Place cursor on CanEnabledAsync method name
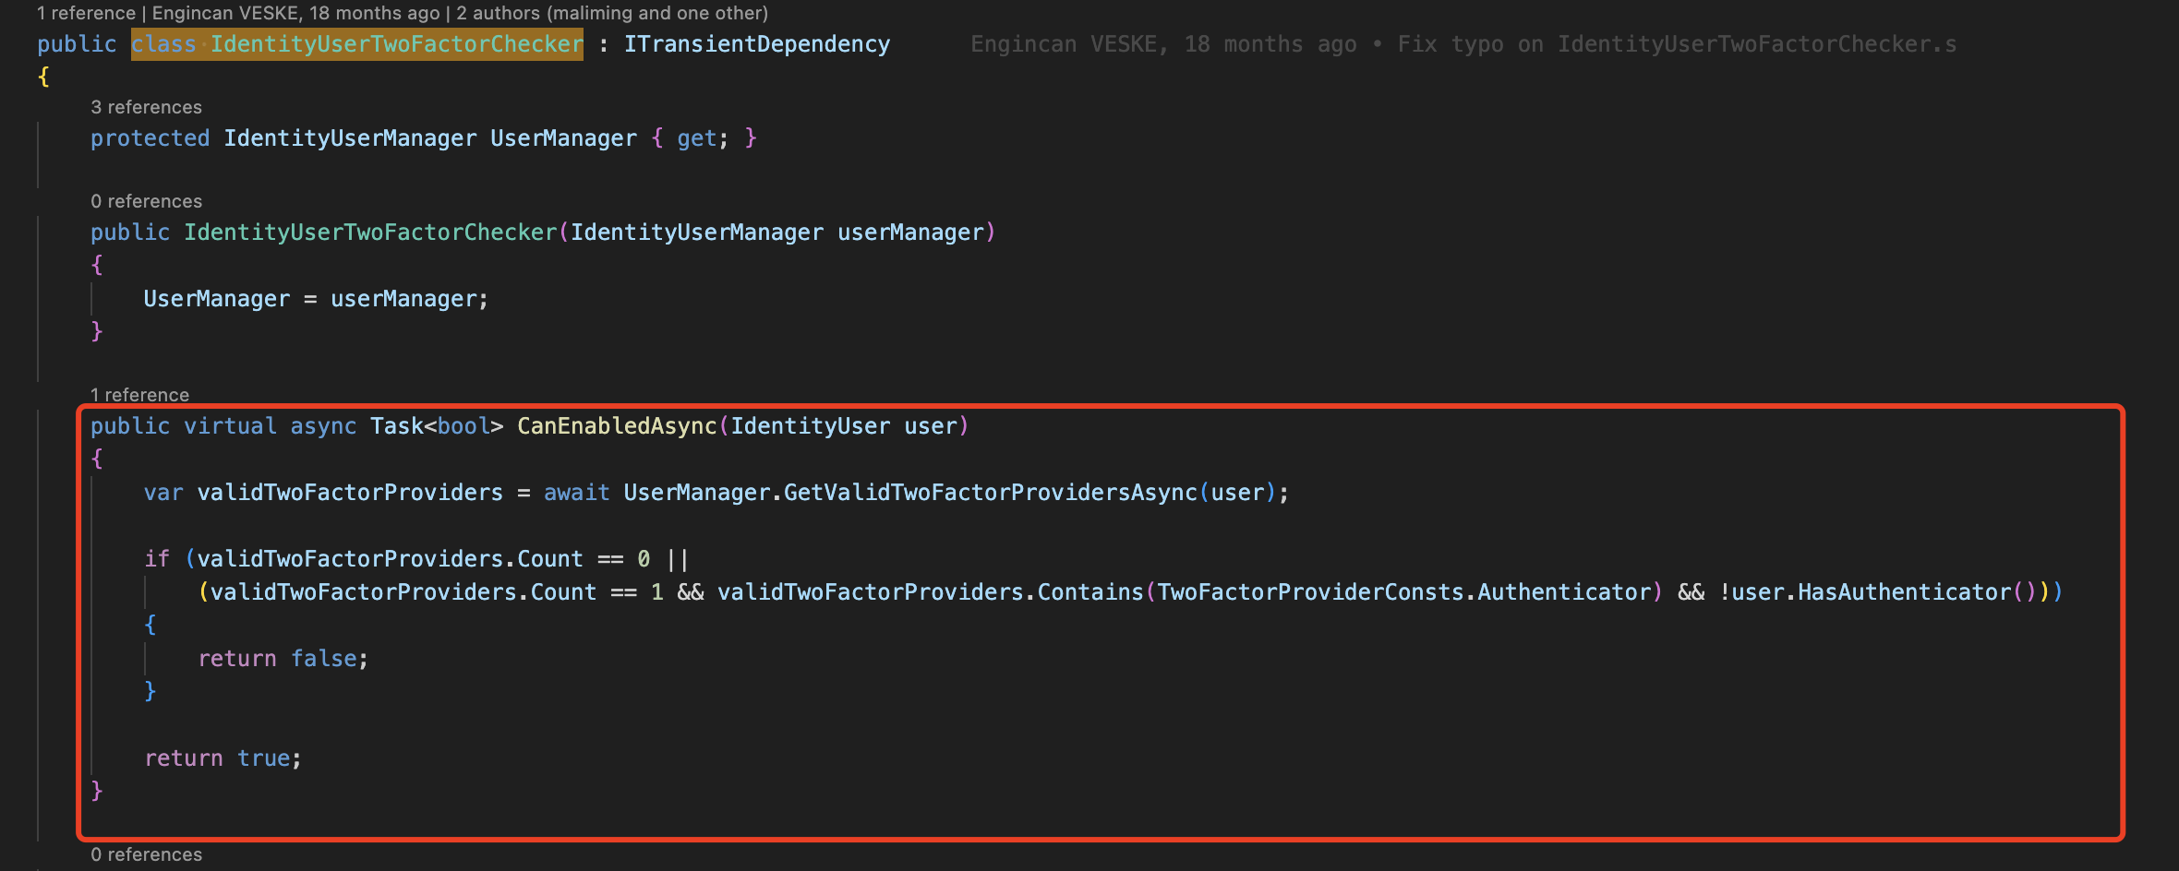 pos(616,426)
